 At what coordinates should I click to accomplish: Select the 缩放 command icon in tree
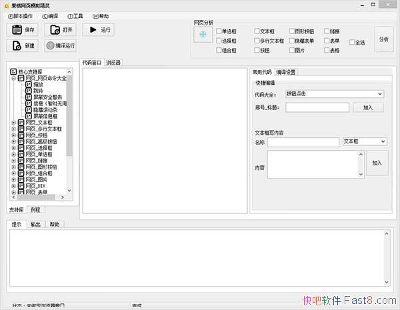click(x=28, y=85)
